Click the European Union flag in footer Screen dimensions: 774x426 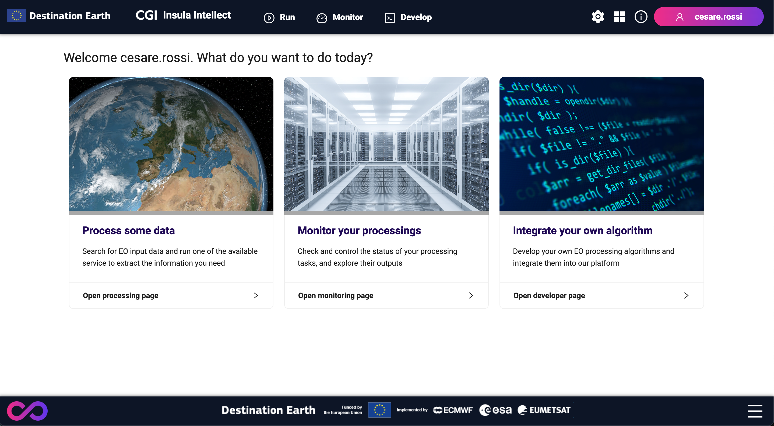point(379,410)
